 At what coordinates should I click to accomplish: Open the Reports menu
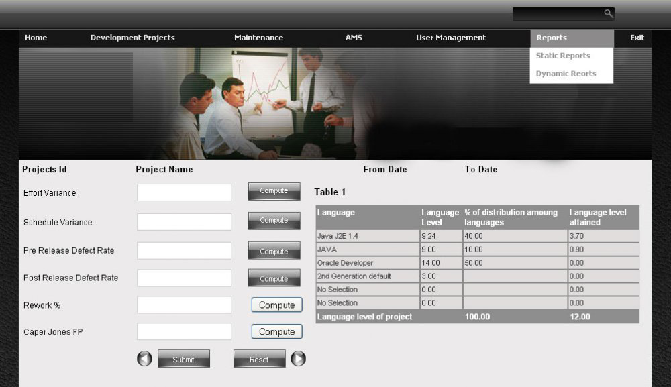(x=552, y=38)
